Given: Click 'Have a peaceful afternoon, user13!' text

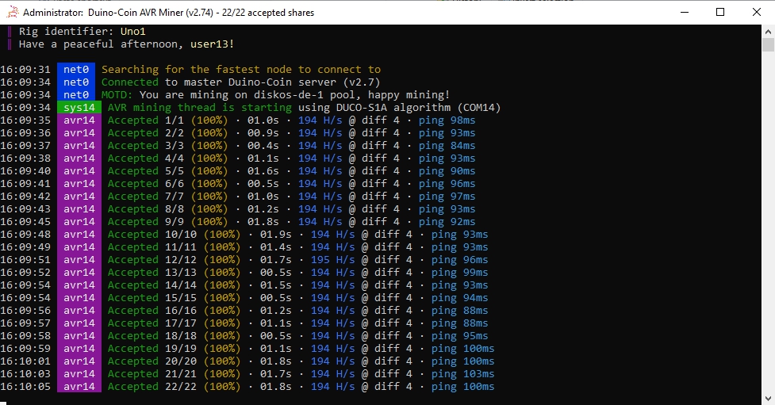Looking at the screenshot, I should point(126,44).
